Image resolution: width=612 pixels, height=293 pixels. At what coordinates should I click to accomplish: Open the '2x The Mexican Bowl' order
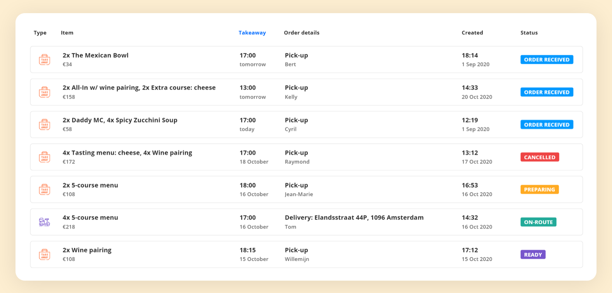(x=95, y=55)
